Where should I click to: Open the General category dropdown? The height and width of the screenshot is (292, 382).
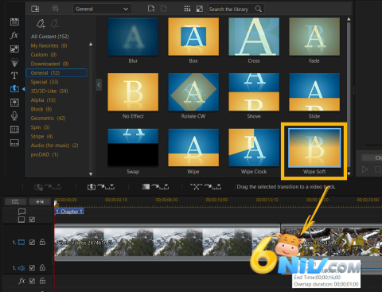102,9
